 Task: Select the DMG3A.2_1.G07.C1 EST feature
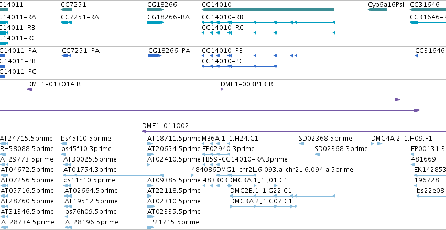click(x=264, y=206)
